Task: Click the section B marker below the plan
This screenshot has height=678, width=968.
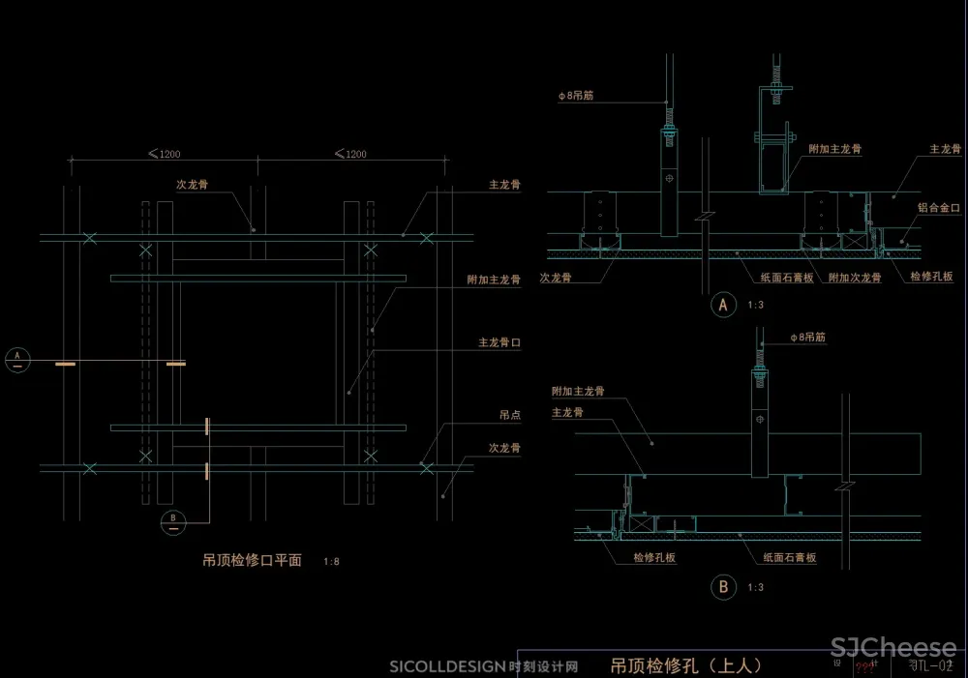Action: (x=173, y=521)
